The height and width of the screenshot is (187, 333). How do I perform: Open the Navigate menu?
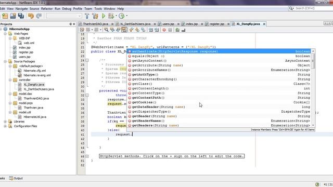(21, 9)
